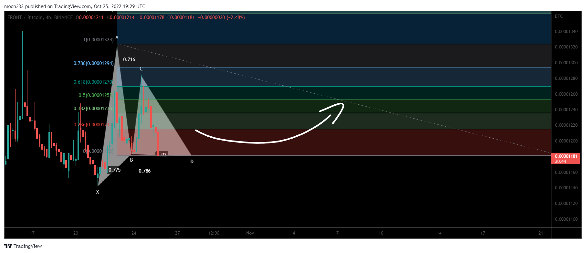Click the close value C0.00001181
Viewport: 586px width, 253px height.
point(181,17)
